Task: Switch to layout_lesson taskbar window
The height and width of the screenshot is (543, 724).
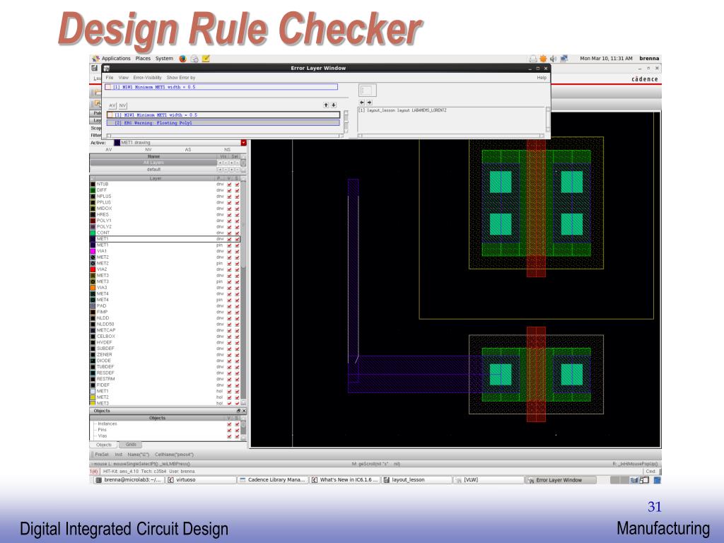Action: coord(416,480)
